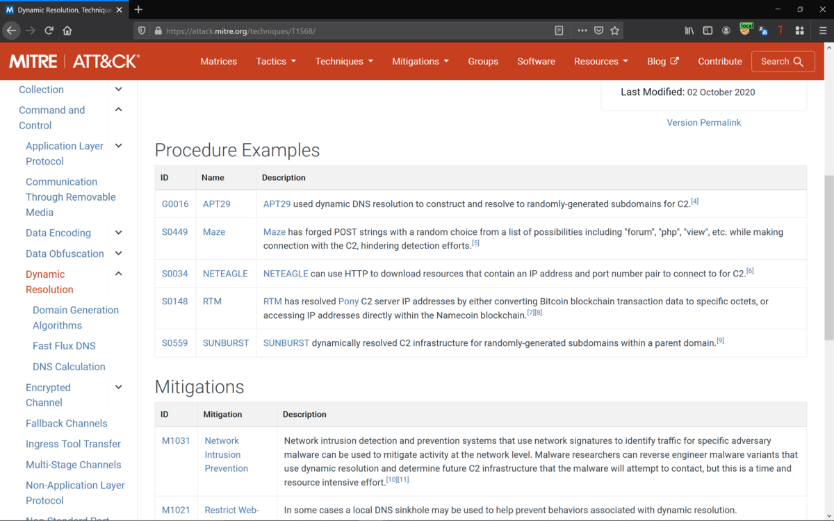
Task: Open group ID G0016 link
Action: click(x=175, y=204)
